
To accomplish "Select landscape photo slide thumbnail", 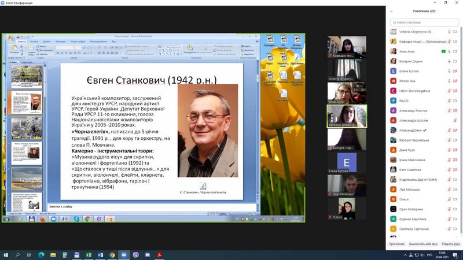I will click(27, 179).
